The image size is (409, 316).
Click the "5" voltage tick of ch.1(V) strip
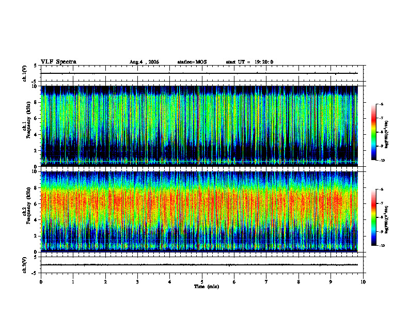(x=35, y=66)
